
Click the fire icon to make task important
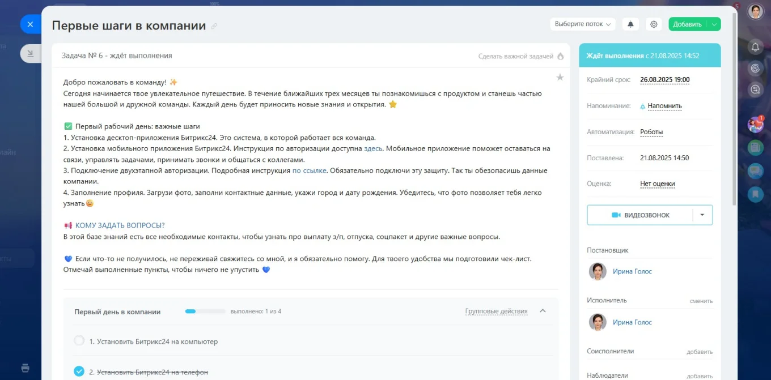(561, 56)
